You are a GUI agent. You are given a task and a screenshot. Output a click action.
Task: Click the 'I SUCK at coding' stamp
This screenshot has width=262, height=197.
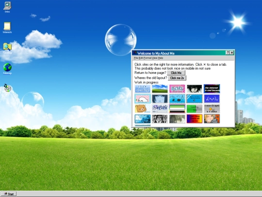(143, 89)
